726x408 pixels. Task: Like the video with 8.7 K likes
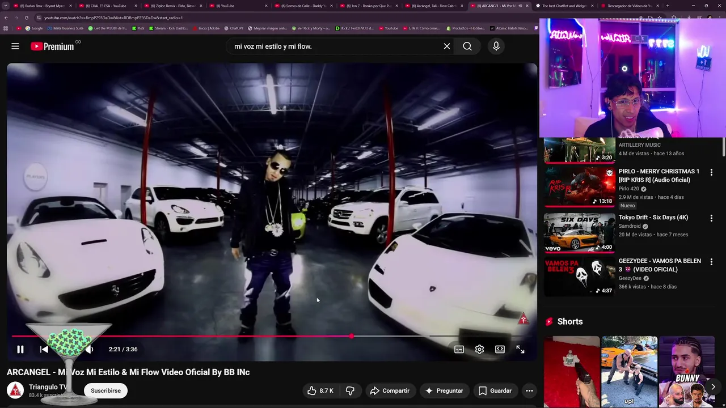[x=320, y=390]
